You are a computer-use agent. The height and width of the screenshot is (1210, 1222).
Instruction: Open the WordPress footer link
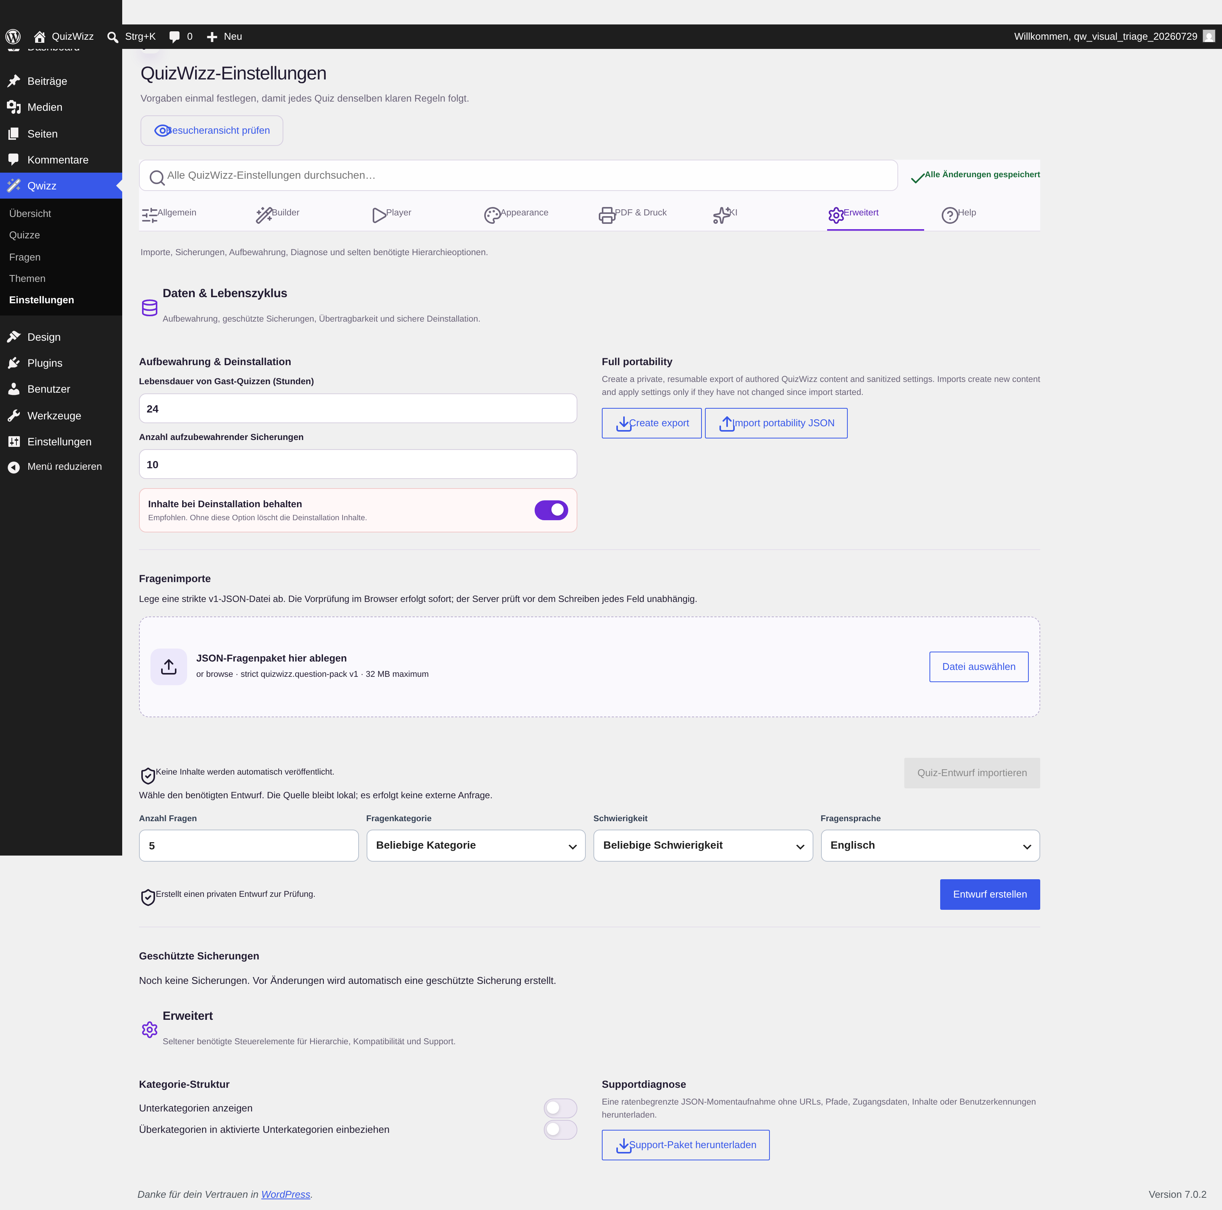tap(286, 1194)
